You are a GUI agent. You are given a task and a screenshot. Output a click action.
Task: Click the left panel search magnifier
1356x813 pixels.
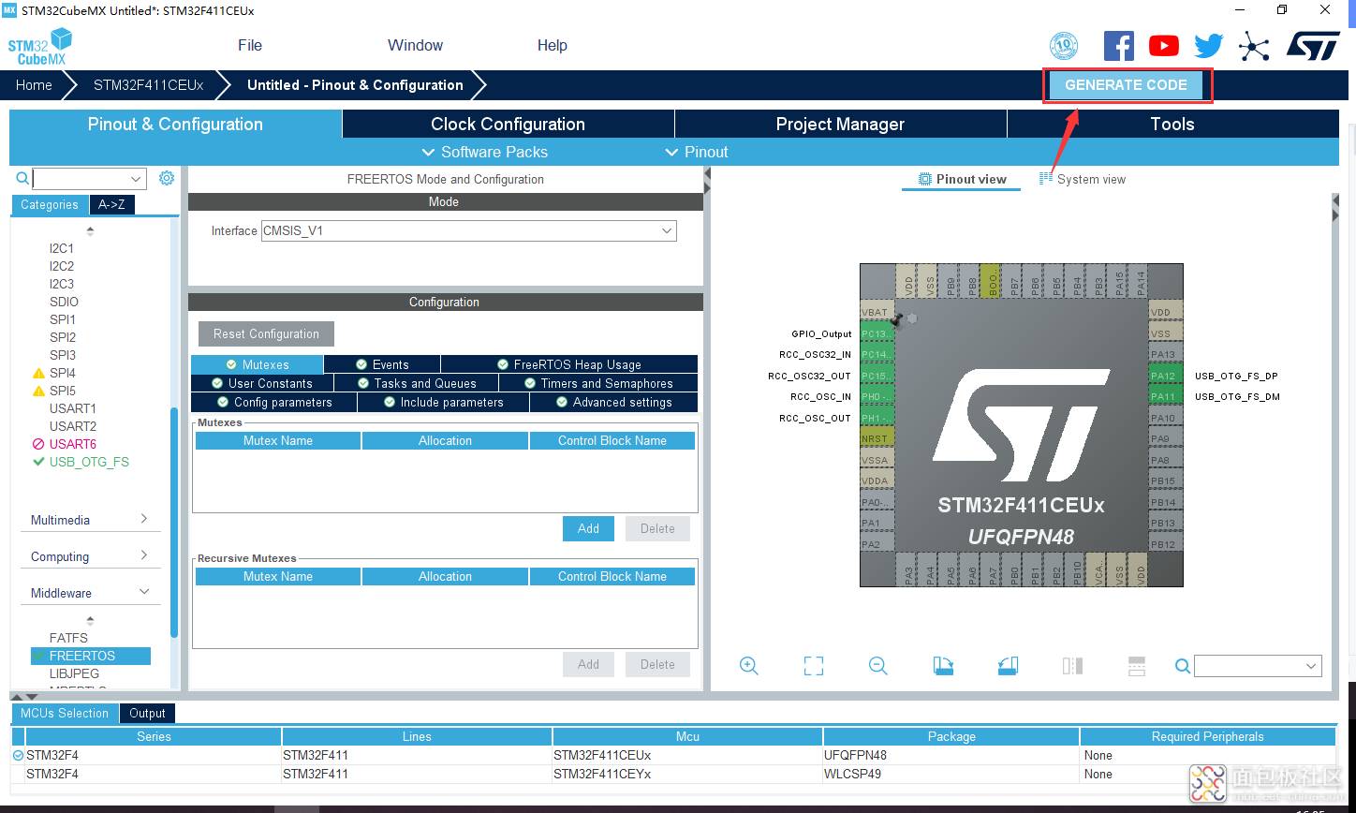(x=22, y=178)
